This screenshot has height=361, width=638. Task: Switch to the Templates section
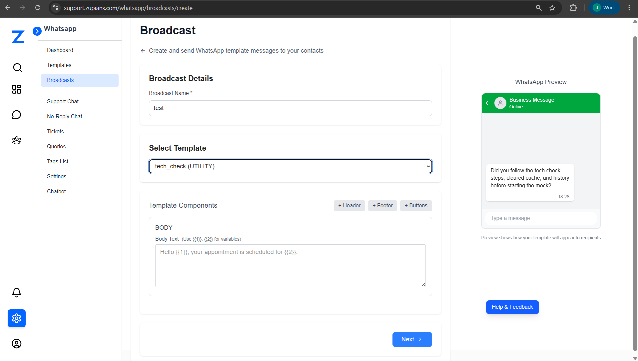click(59, 65)
